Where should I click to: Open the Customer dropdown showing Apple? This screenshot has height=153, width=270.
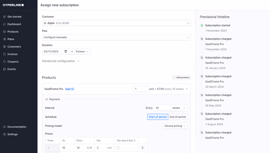click(116, 23)
